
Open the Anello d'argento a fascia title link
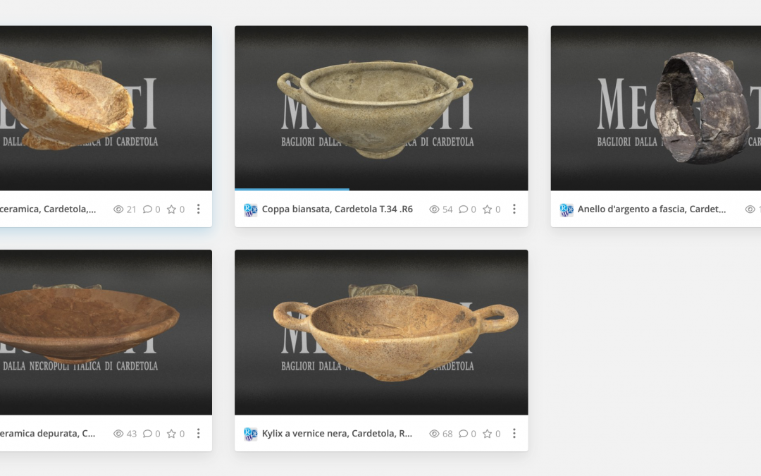(651, 209)
